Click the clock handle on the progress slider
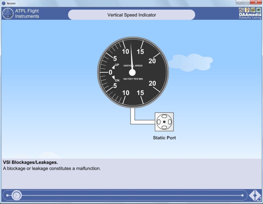 click(x=16, y=195)
